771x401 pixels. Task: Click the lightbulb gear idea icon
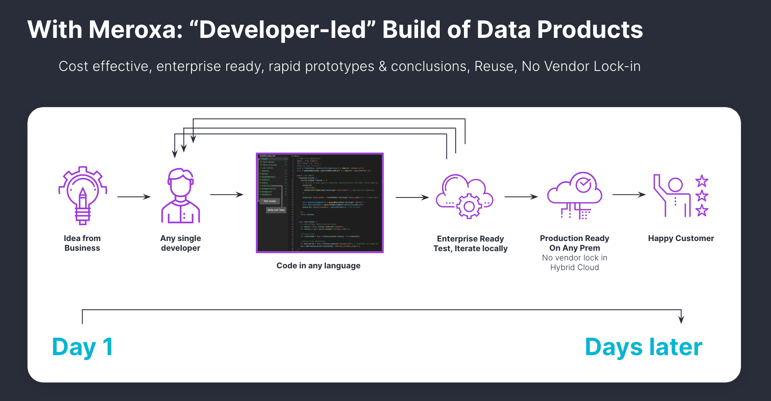(82, 196)
